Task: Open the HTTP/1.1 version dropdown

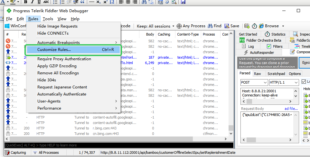Action: [x=296, y=83]
